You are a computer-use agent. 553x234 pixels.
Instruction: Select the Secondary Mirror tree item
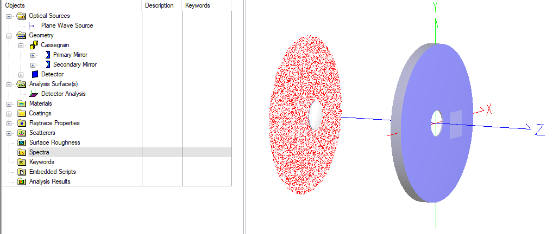pos(74,64)
